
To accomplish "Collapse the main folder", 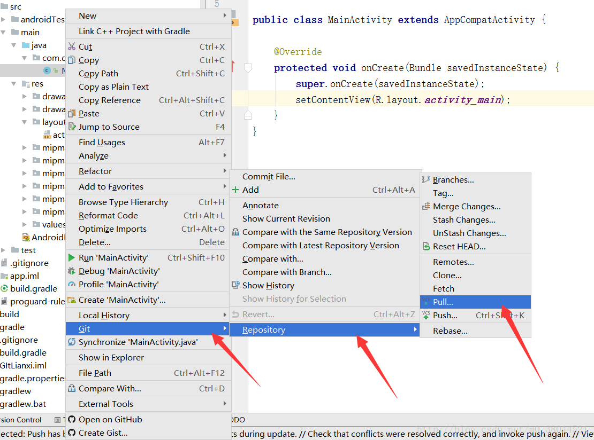I will 3,32.
